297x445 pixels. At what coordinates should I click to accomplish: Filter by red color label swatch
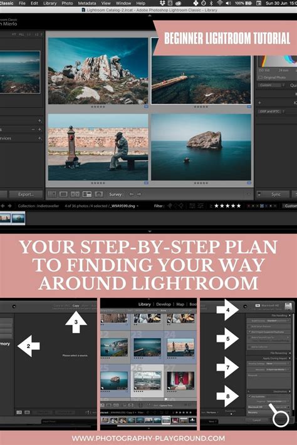pyautogui.click(x=249, y=206)
